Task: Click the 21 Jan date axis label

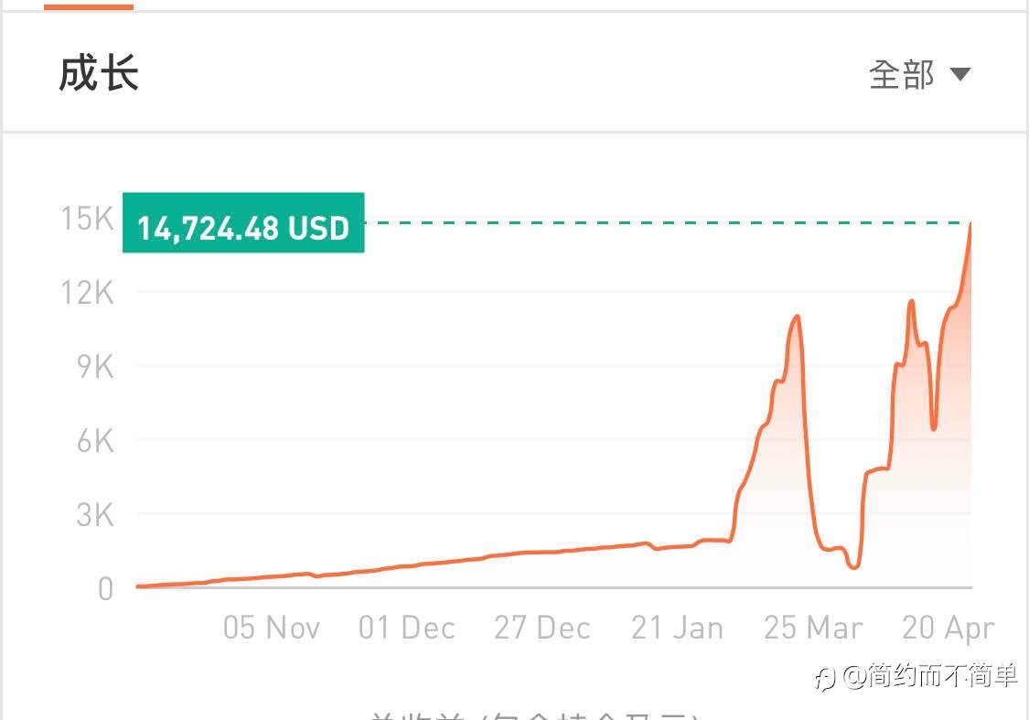Action: (x=677, y=629)
